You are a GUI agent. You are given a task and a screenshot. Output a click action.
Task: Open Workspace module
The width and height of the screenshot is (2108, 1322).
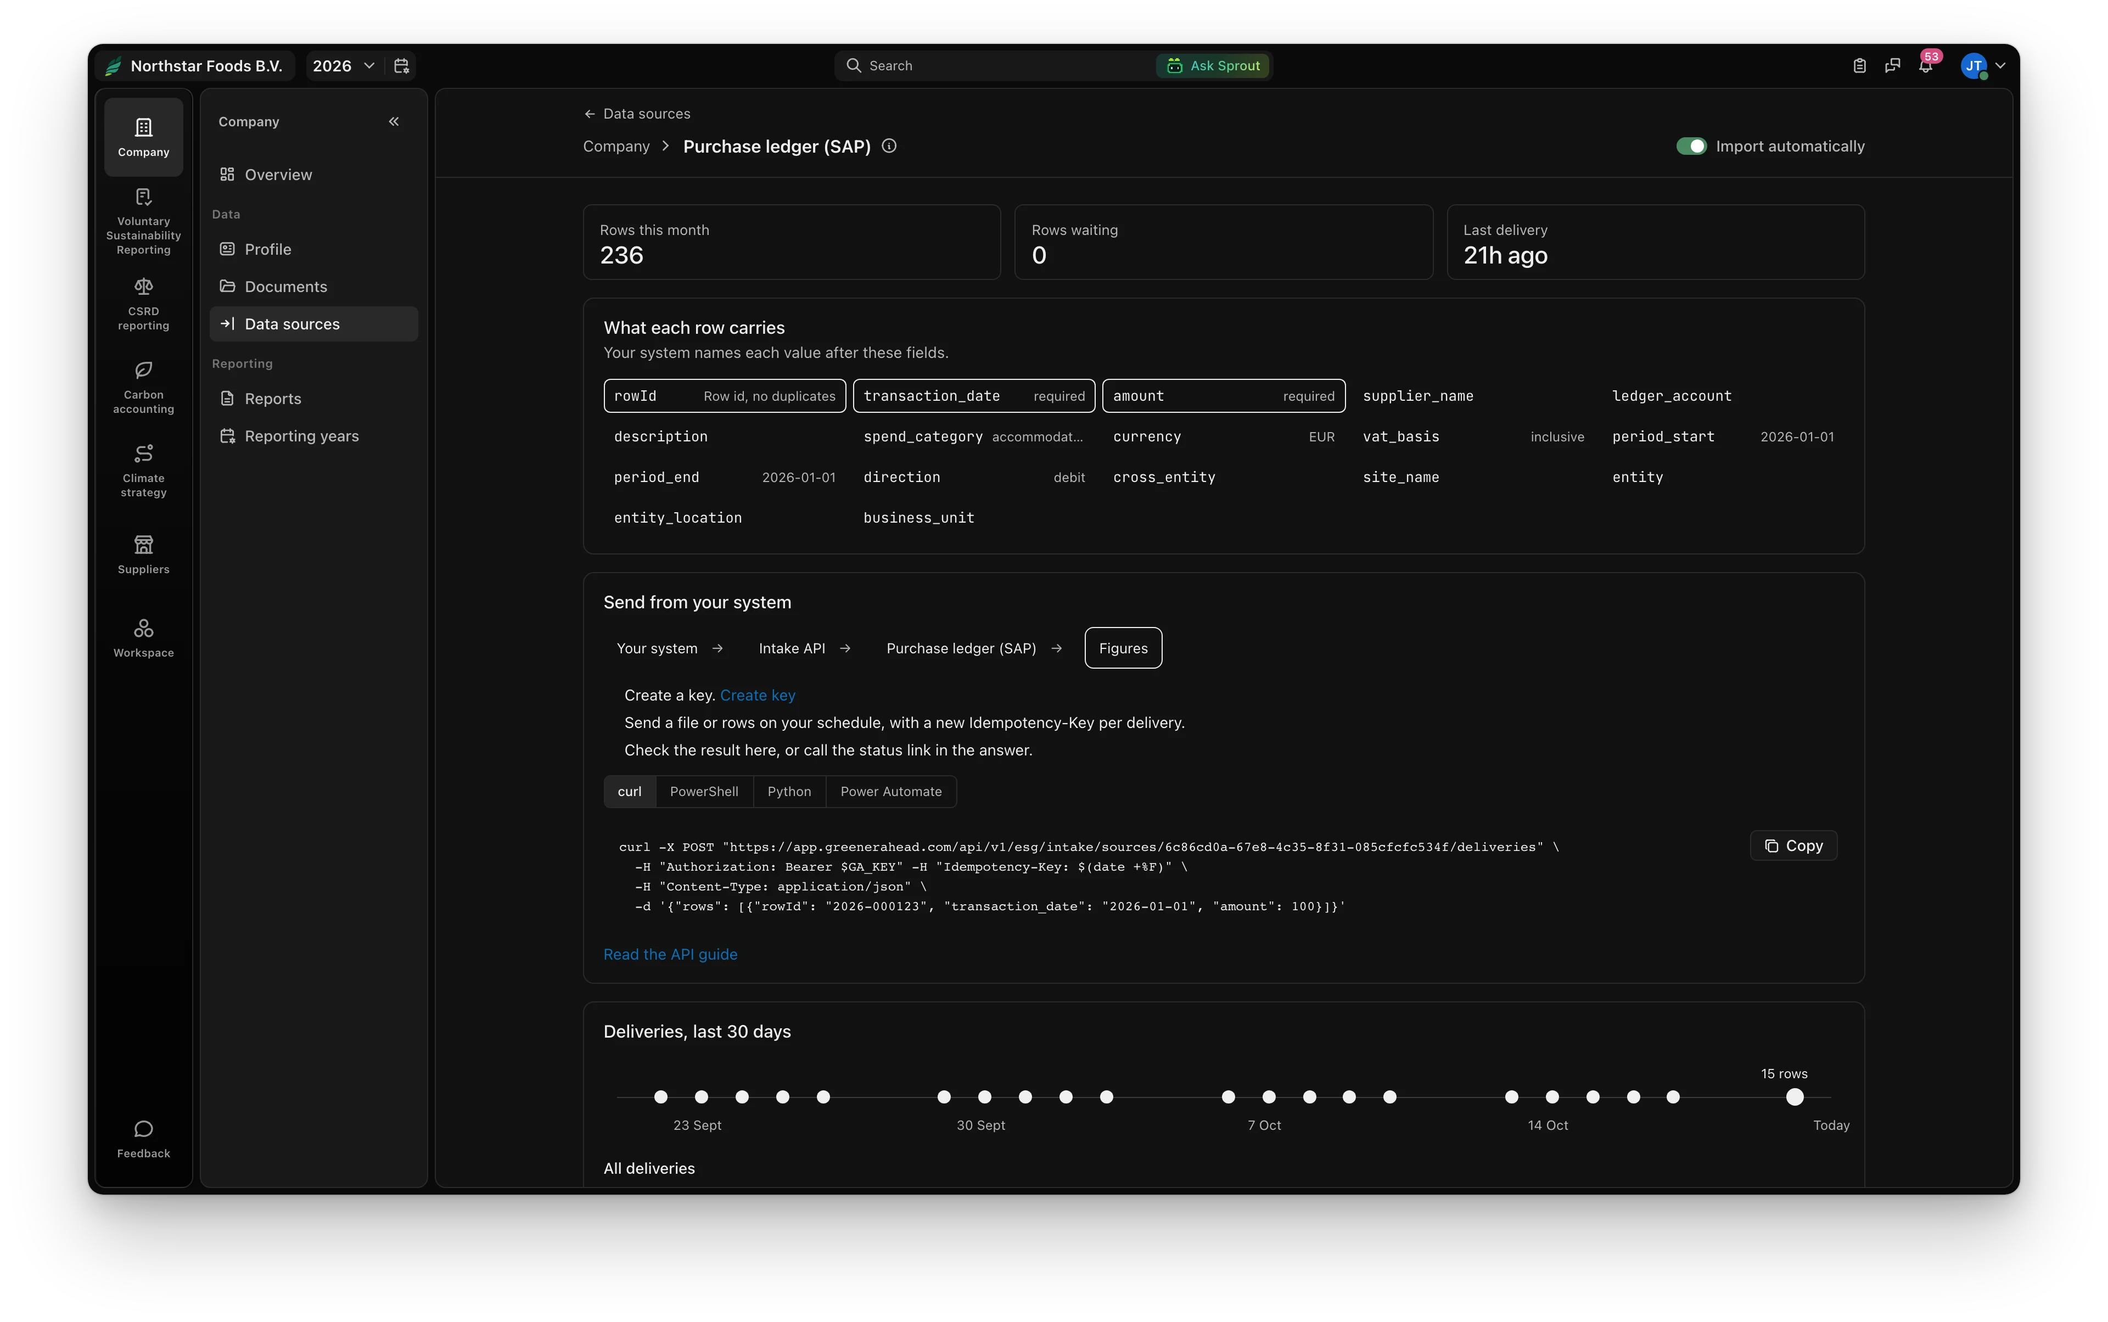pos(143,638)
